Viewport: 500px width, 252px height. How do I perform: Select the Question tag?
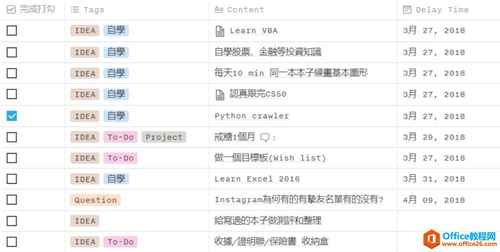tap(95, 200)
